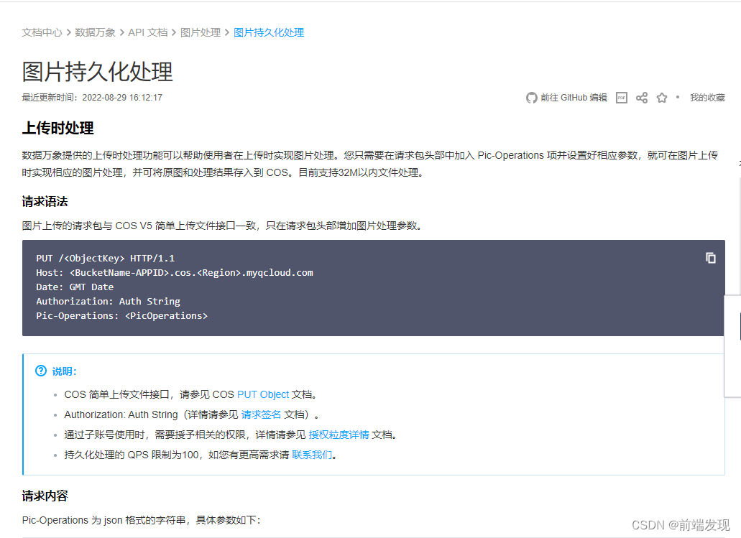The height and width of the screenshot is (538, 741).
Task: Open 数据万象 from the breadcrumb trail
Action: click(x=95, y=32)
